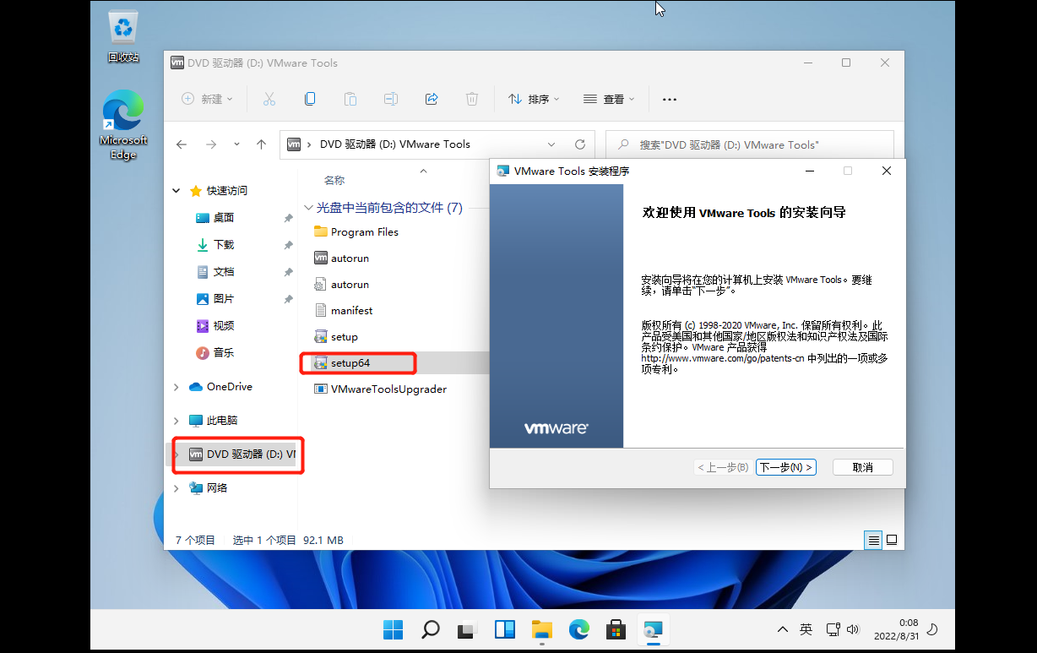1037x653 pixels.
Task: Click the Cut scissors icon in the toolbar
Action: (x=269, y=99)
